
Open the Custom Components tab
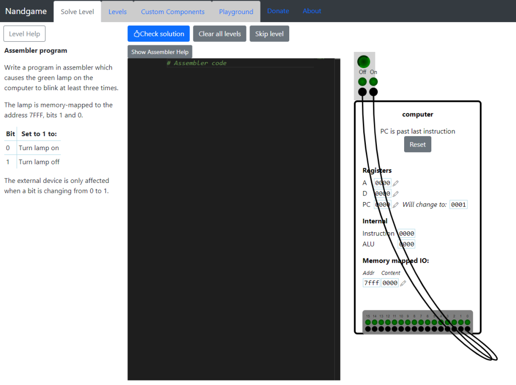click(173, 12)
